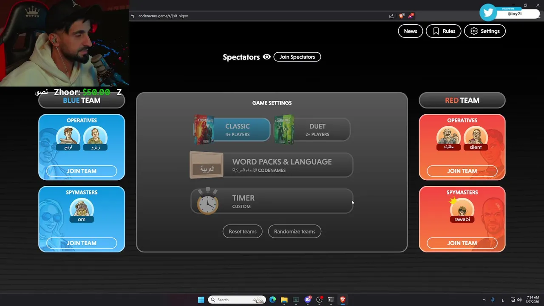Screen dimensions: 544x306
Task: Click the Spectators eye icon
Action: pos(266,57)
